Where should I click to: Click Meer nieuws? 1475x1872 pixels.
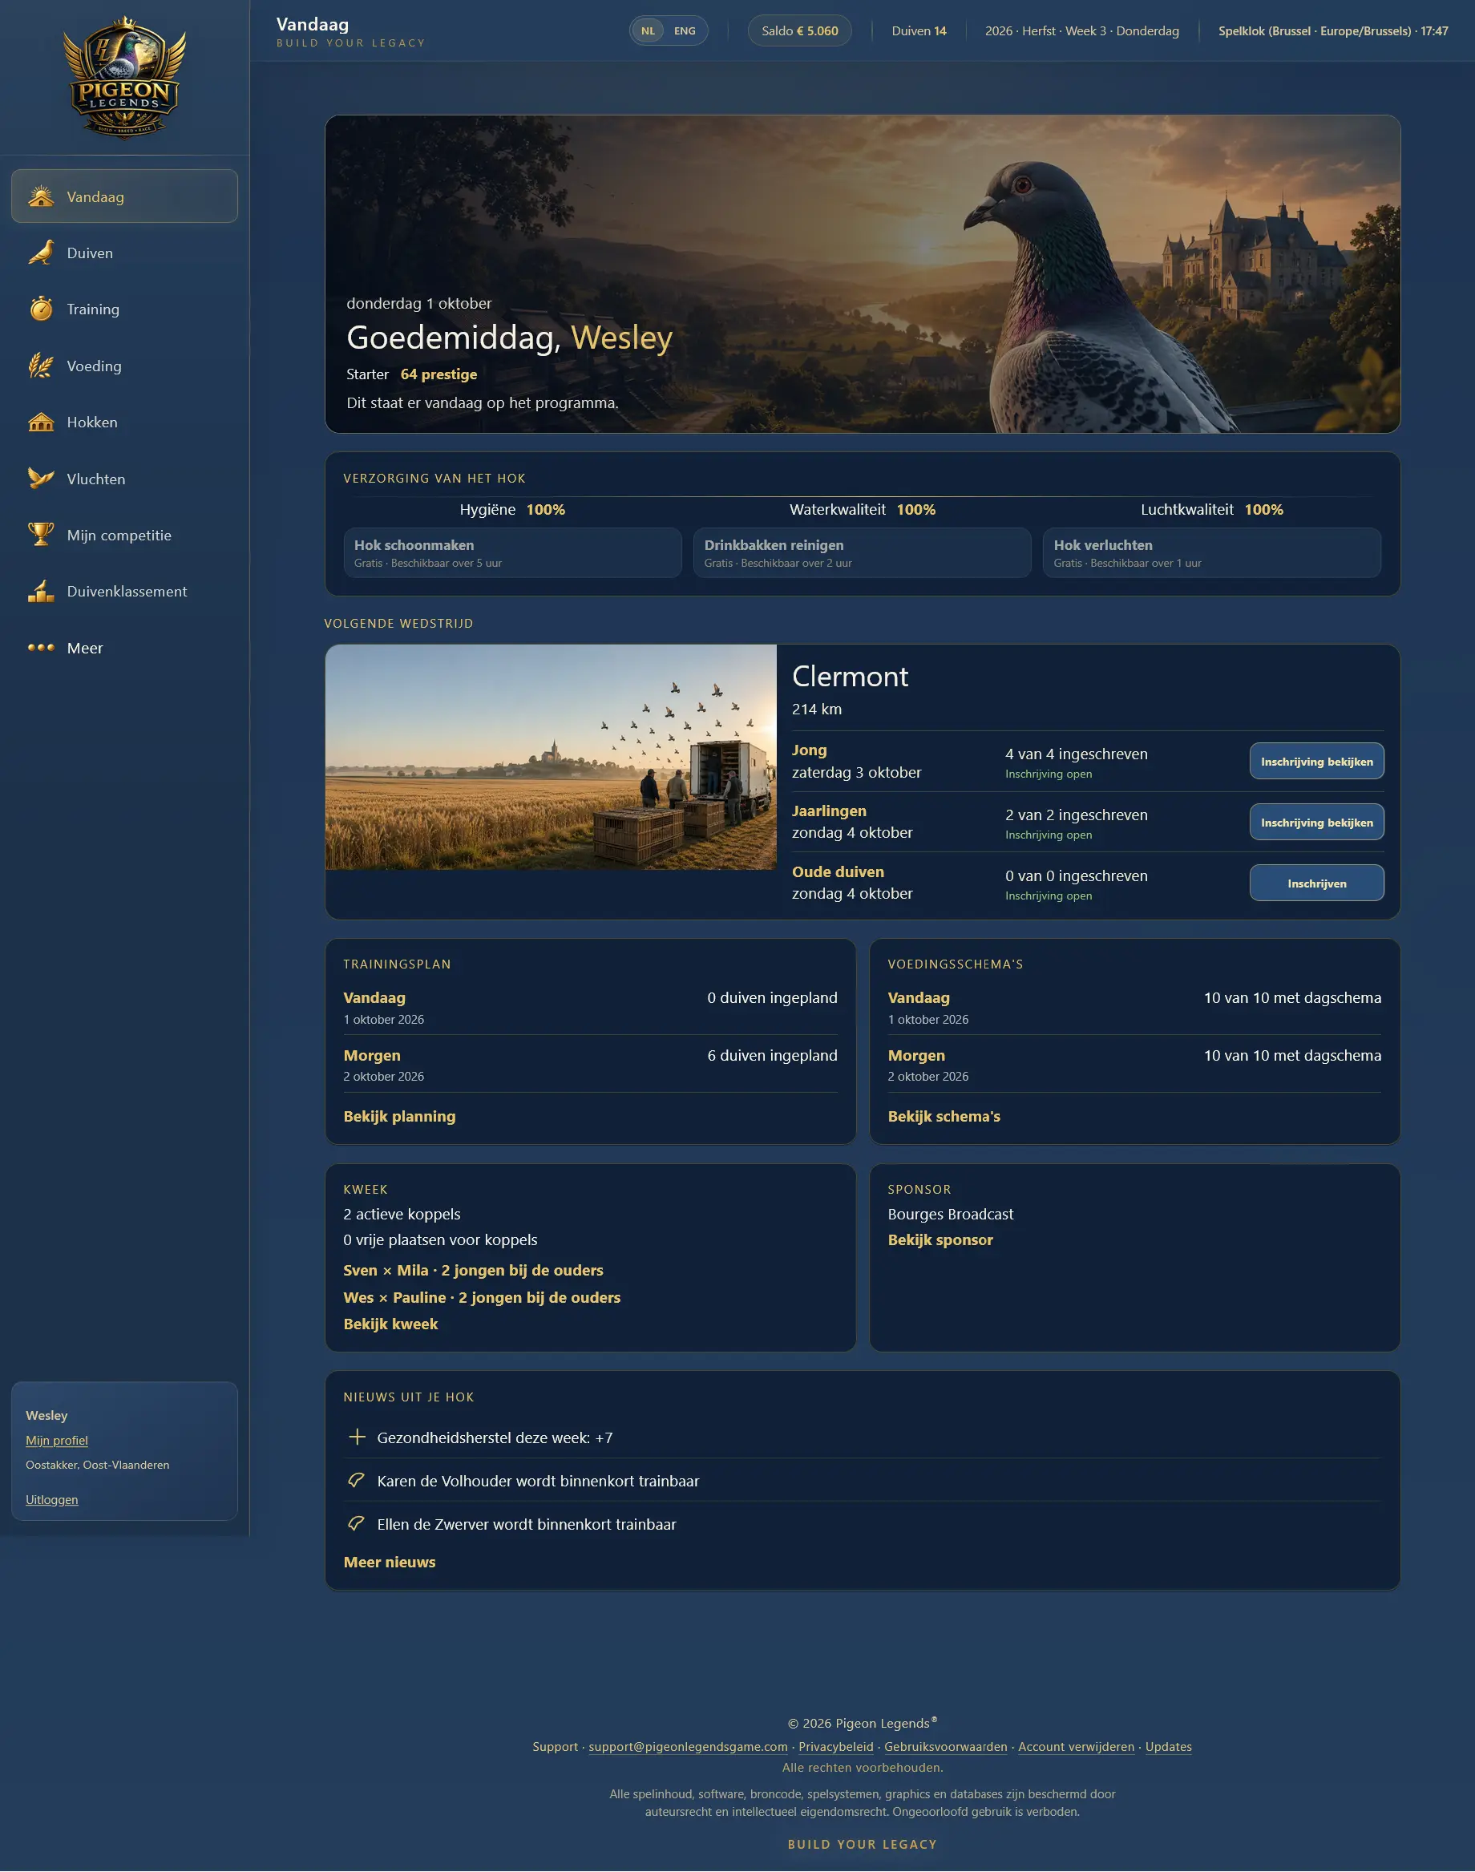390,1562
